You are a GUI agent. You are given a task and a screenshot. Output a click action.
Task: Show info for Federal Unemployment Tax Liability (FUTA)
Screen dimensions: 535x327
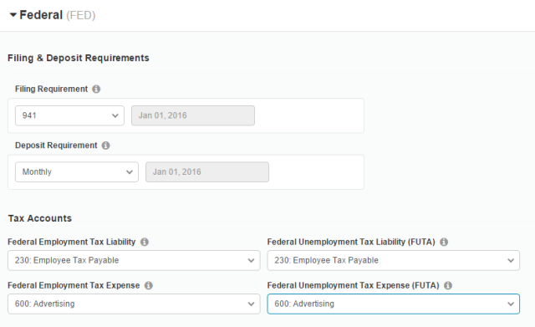click(x=444, y=242)
